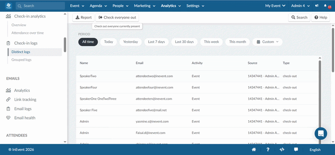Click the home icon in footer
Image resolution: width=335 pixels, height=155 pixels.
(x=254, y=150)
